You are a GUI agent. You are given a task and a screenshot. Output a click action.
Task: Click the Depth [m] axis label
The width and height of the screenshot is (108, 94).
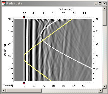5,50
